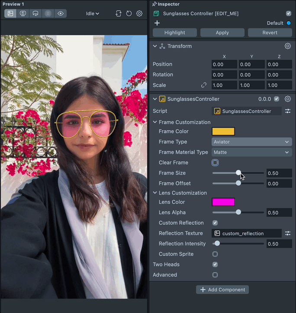Screen dimensions: 296x313
Task: Toggle the Two Heads checkbox
Action: point(215,264)
